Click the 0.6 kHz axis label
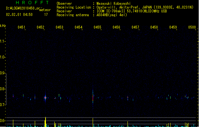 (x=3, y=121)
